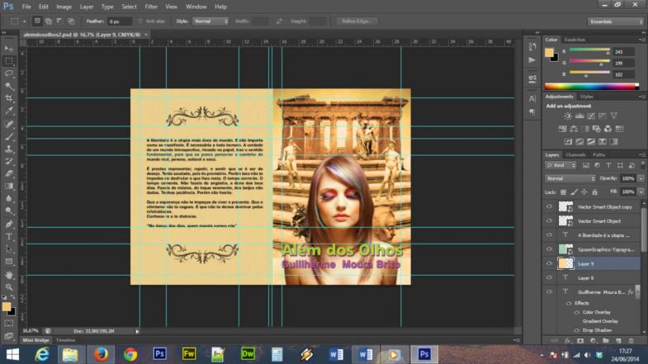This screenshot has width=648, height=364.
Task: Click the Feather input field
Action: tap(121, 21)
